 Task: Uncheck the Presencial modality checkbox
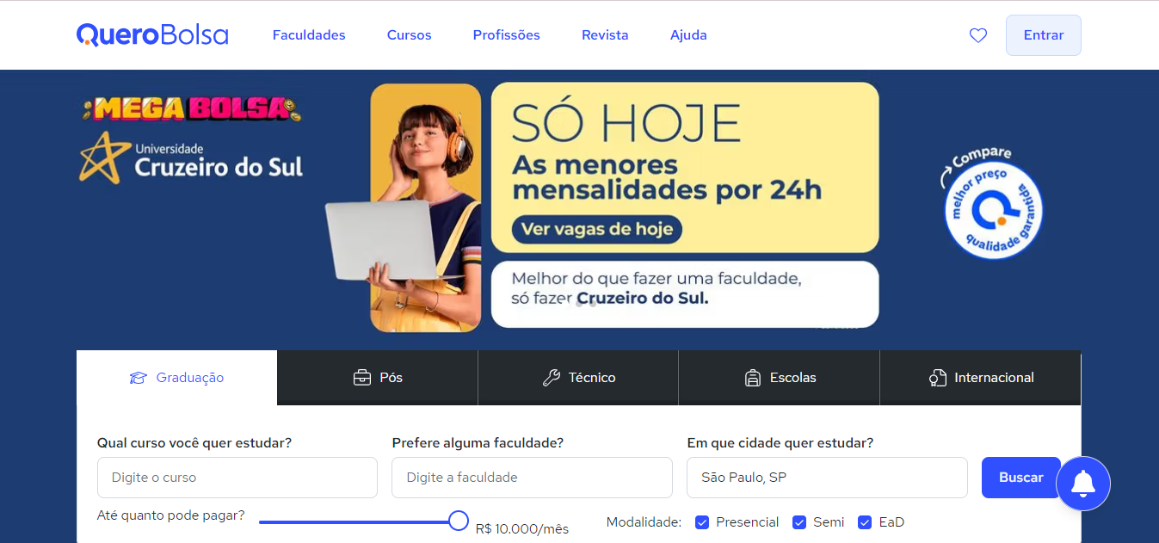tap(702, 522)
